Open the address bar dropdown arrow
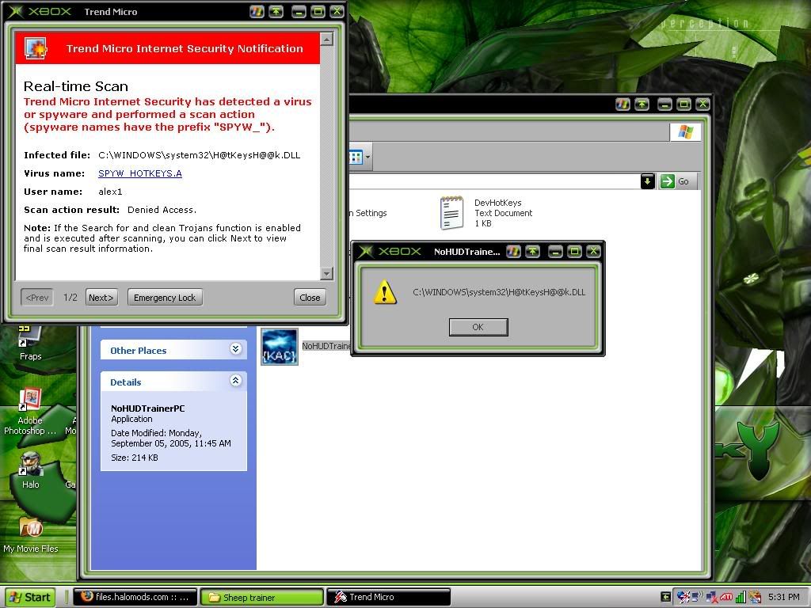811x608 pixels. [648, 181]
